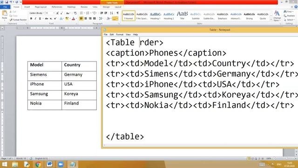Screen dimensions: 298x168
Task: Apply the Strong style
Action: pos(250,15)
